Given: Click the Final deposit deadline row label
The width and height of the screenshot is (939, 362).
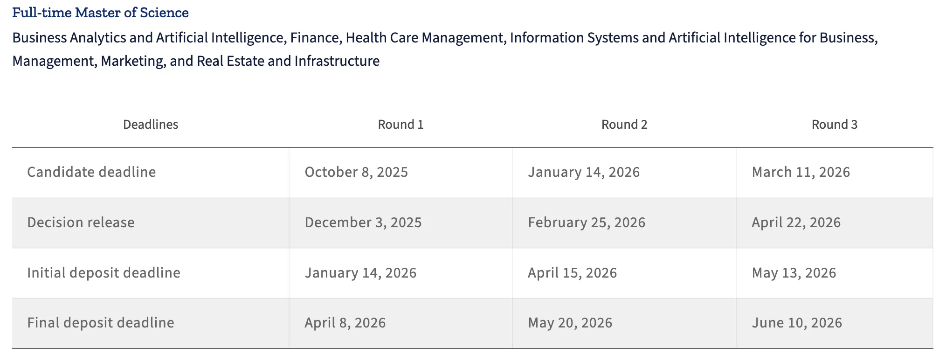Looking at the screenshot, I should click(x=101, y=323).
